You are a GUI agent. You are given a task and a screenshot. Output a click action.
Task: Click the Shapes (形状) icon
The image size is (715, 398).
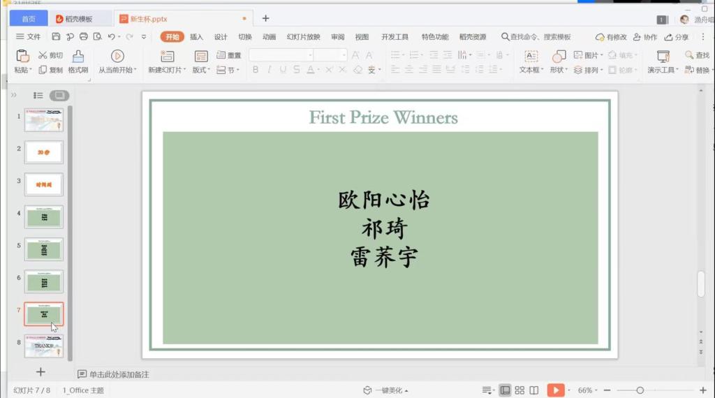click(559, 57)
